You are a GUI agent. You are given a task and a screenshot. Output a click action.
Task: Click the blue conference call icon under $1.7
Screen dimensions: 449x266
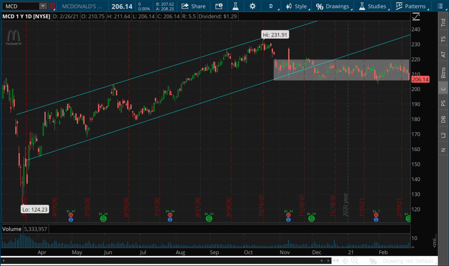(x=377, y=220)
